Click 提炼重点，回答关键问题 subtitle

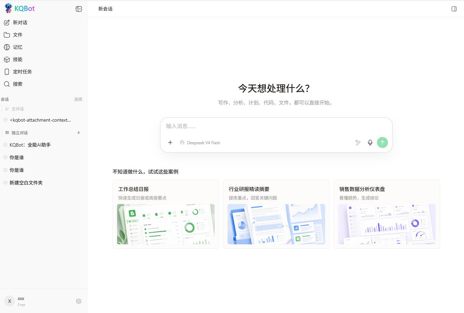pyautogui.click(x=253, y=198)
